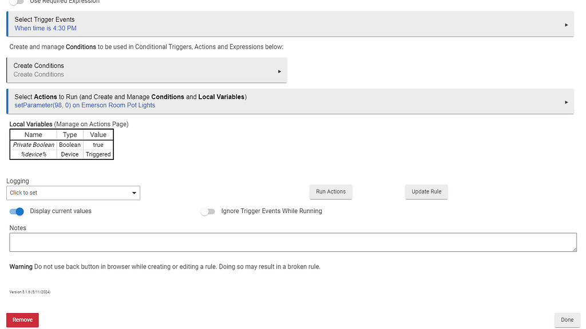The width and height of the screenshot is (586, 329).
Task: Expand the Select Actions to Run arrow
Action: pos(566,102)
